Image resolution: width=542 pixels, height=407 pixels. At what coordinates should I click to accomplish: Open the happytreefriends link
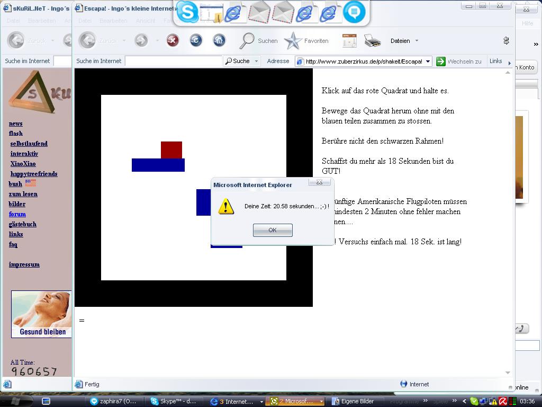click(34, 174)
